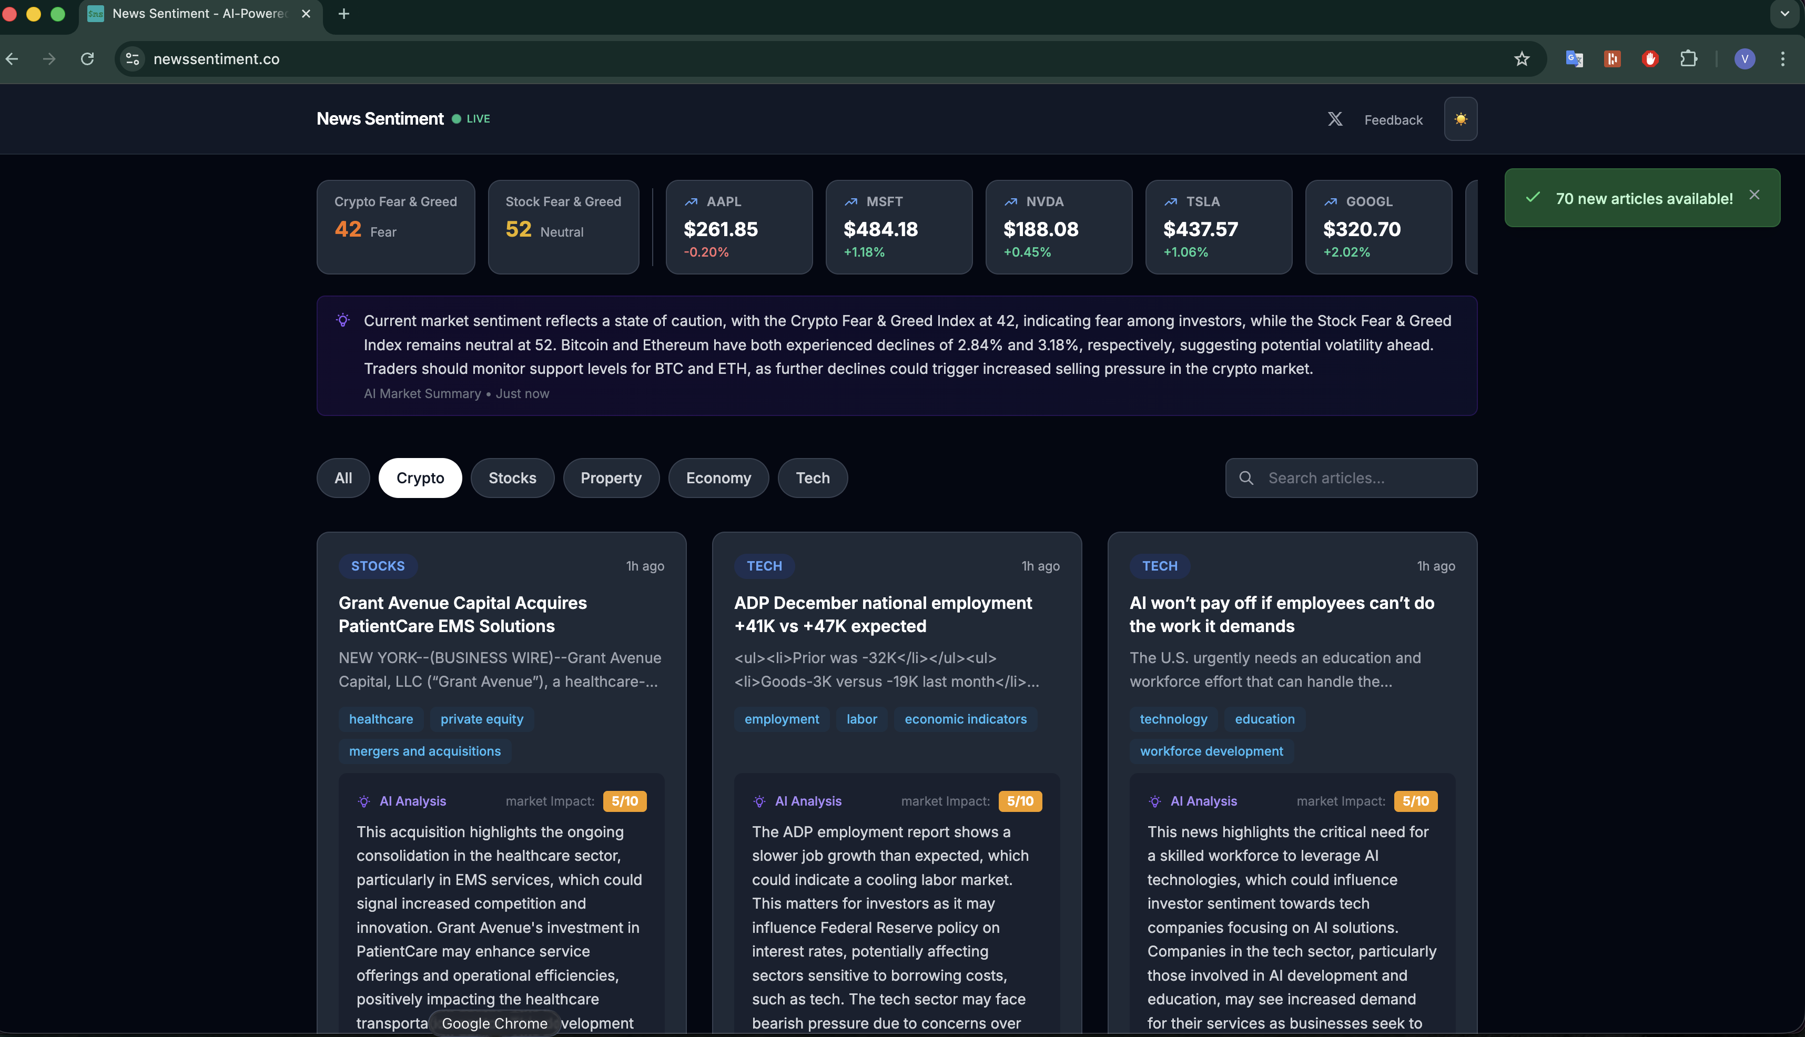Click the magnifier icon in the search bar

(1248, 478)
